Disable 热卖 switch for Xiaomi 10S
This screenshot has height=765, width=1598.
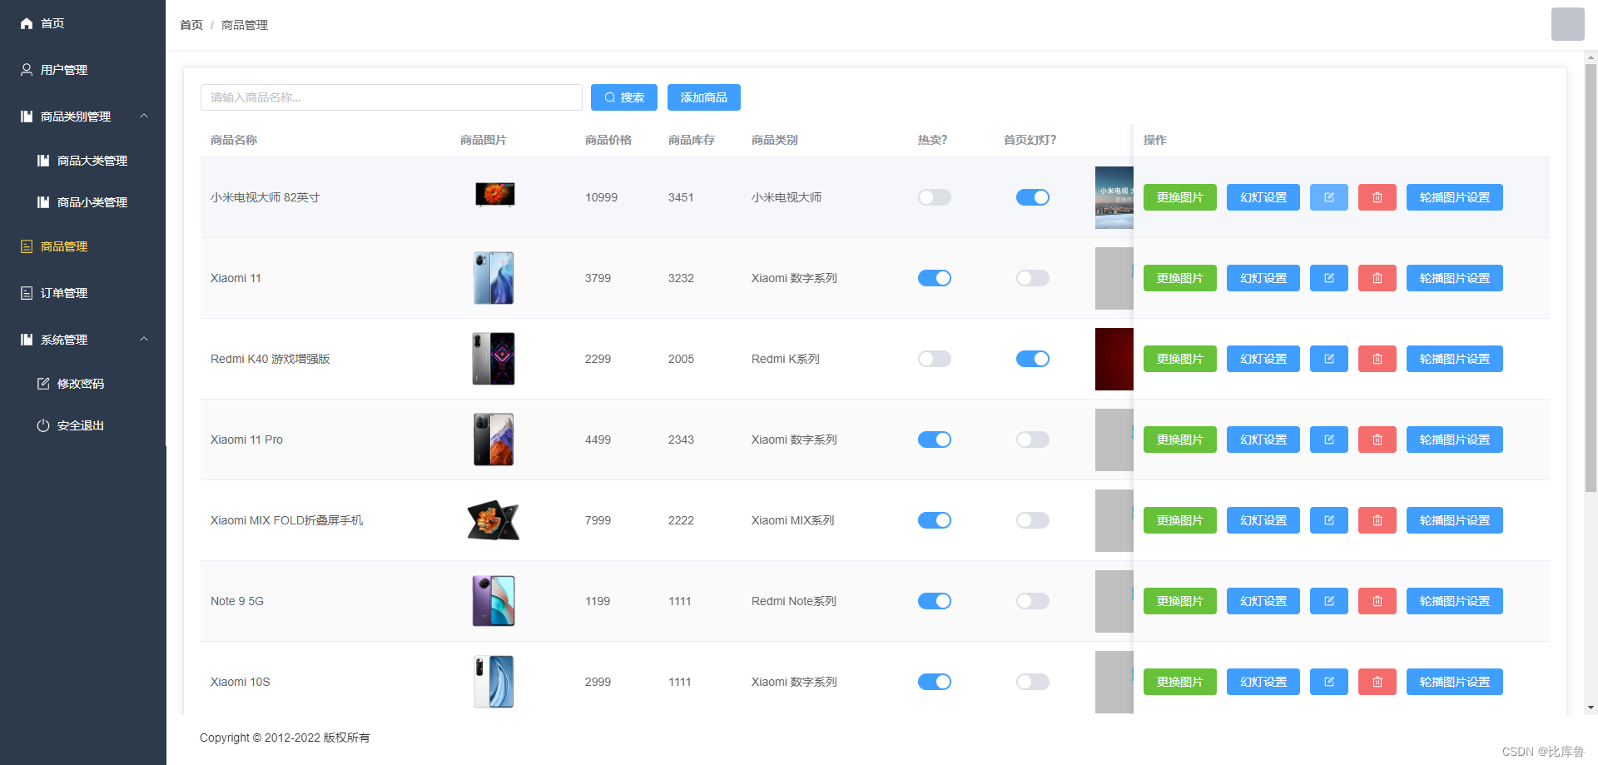[935, 682]
